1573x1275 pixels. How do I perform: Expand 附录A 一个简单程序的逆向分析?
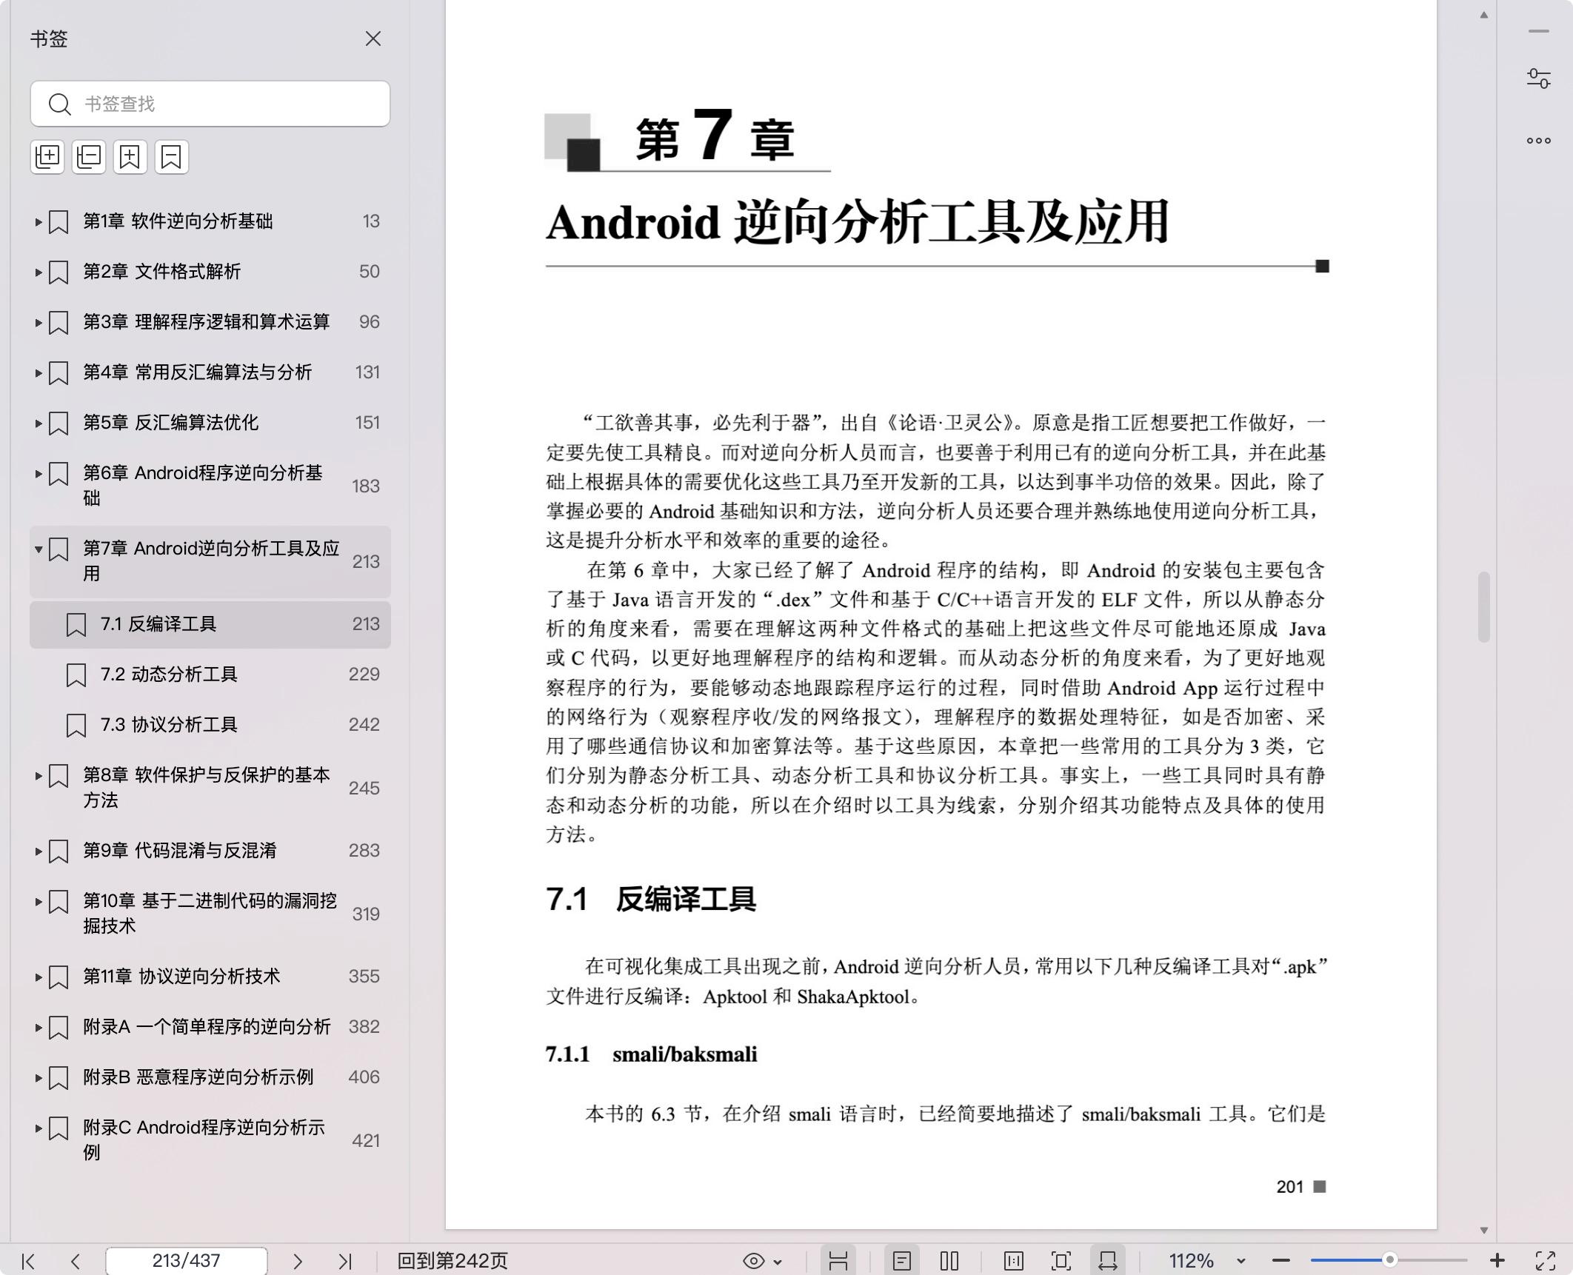click(x=38, y=1027)
